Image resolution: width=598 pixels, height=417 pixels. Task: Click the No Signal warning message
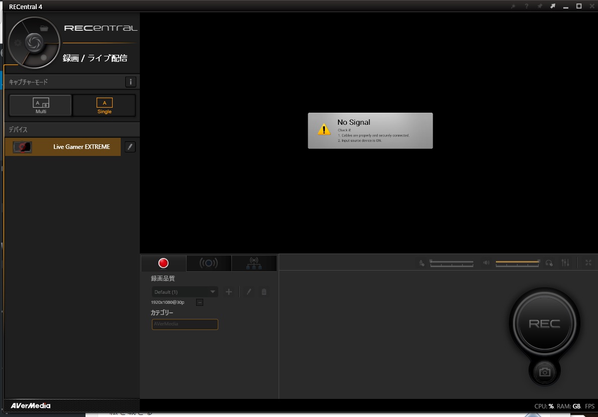pyautogui.click(x=370, y=130)
